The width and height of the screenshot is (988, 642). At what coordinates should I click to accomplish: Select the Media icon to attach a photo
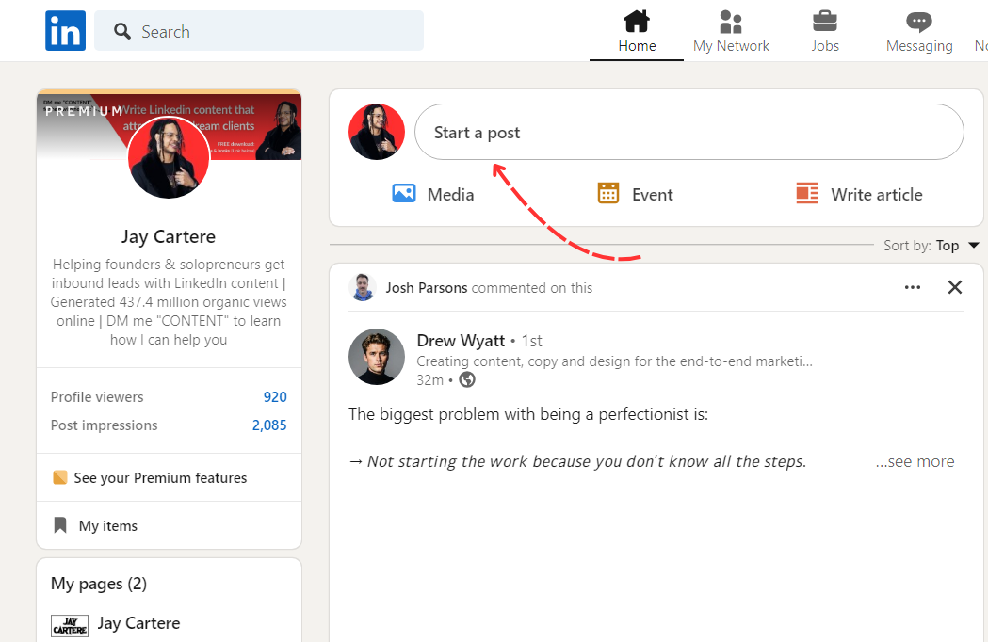point(403,193)
